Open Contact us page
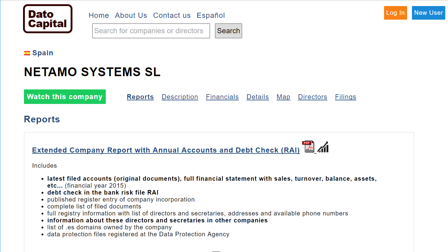Screen dimensions: 448x252 (x=172, y=15)
